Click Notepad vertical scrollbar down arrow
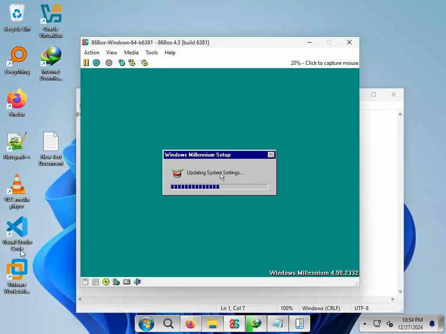Image resolution: width=446 pixels, height=334 pixels. 400,292
